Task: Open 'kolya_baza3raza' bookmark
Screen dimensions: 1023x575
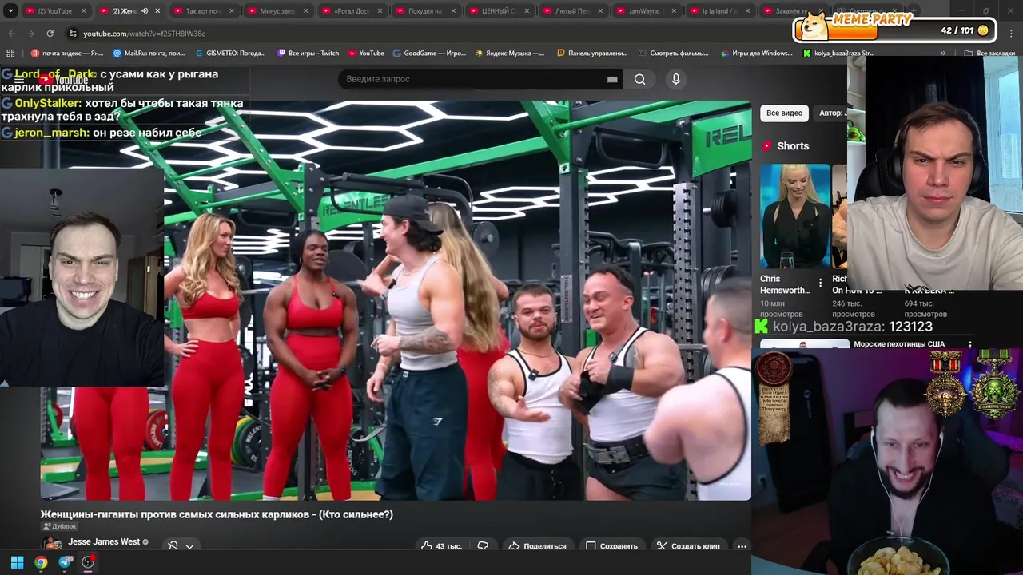Action: coord(838,54)
